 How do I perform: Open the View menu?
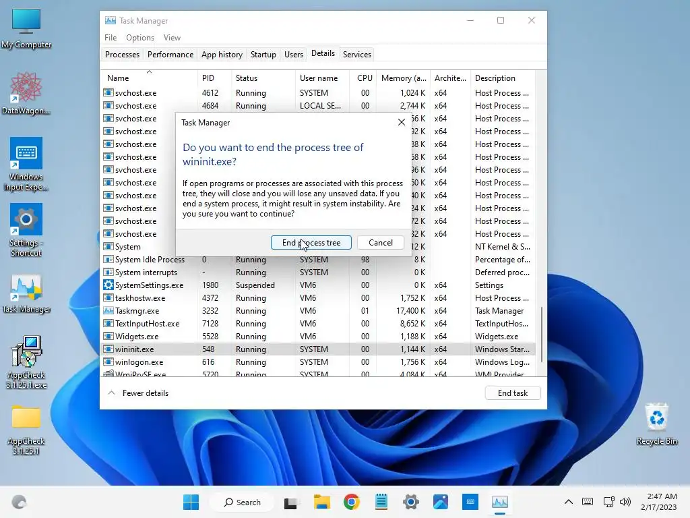[x=172, y=38]
